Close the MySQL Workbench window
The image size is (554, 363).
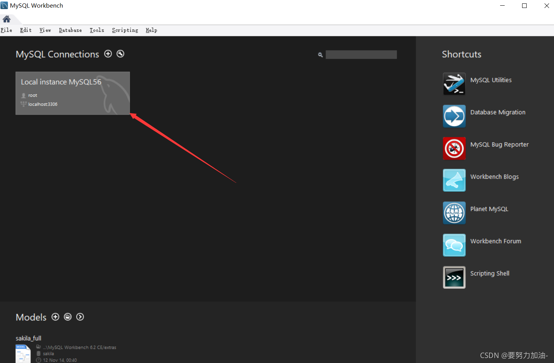point(546,6)
